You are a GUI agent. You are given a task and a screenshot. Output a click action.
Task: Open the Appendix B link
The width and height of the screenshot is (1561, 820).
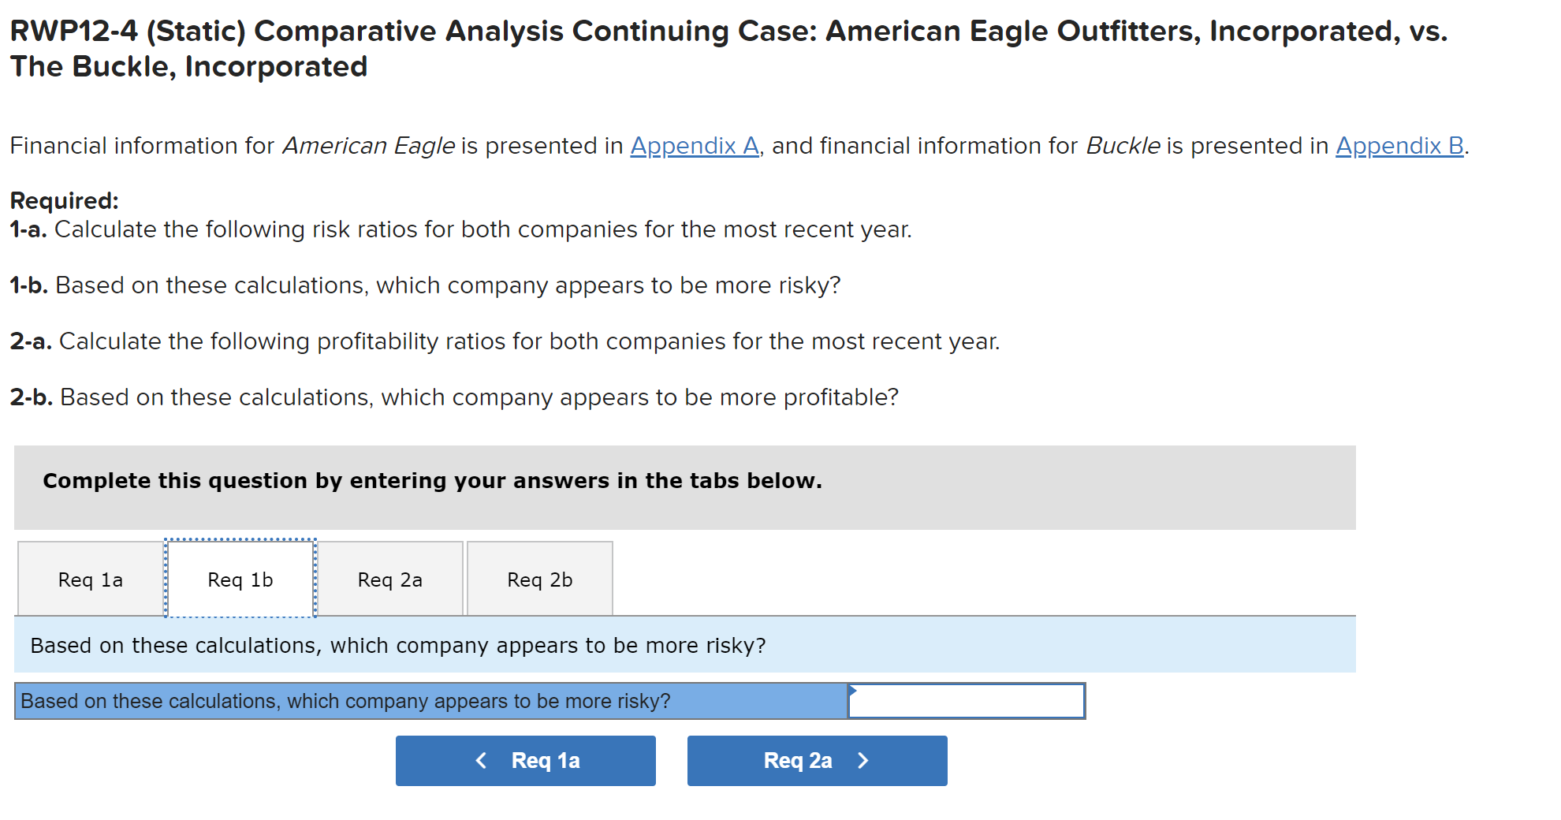(1399, 146)
